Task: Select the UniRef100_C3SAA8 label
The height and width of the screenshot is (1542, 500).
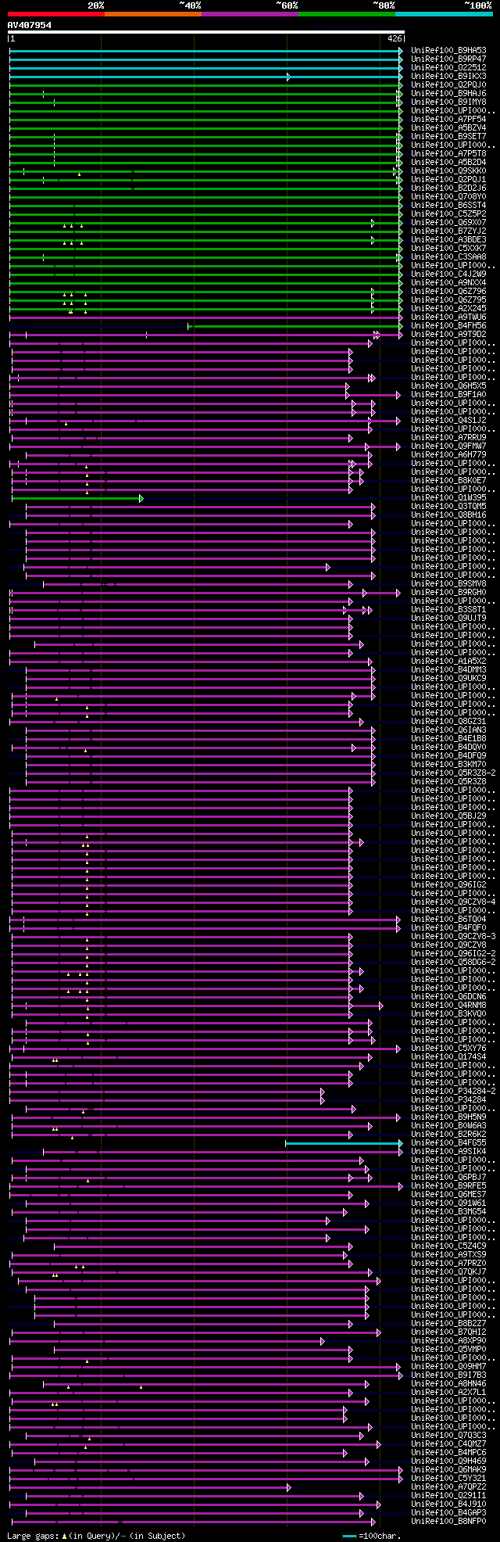Action: coord(448,257)
